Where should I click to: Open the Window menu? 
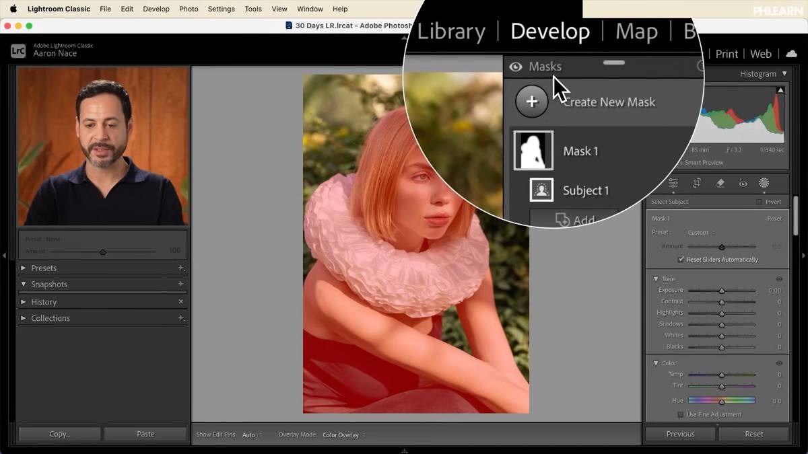(310, 9)
